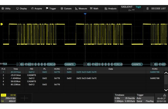The height and width of the screenshot is (109, 168).
Task: Open the Cursors menu
Action: click(66, 9)
